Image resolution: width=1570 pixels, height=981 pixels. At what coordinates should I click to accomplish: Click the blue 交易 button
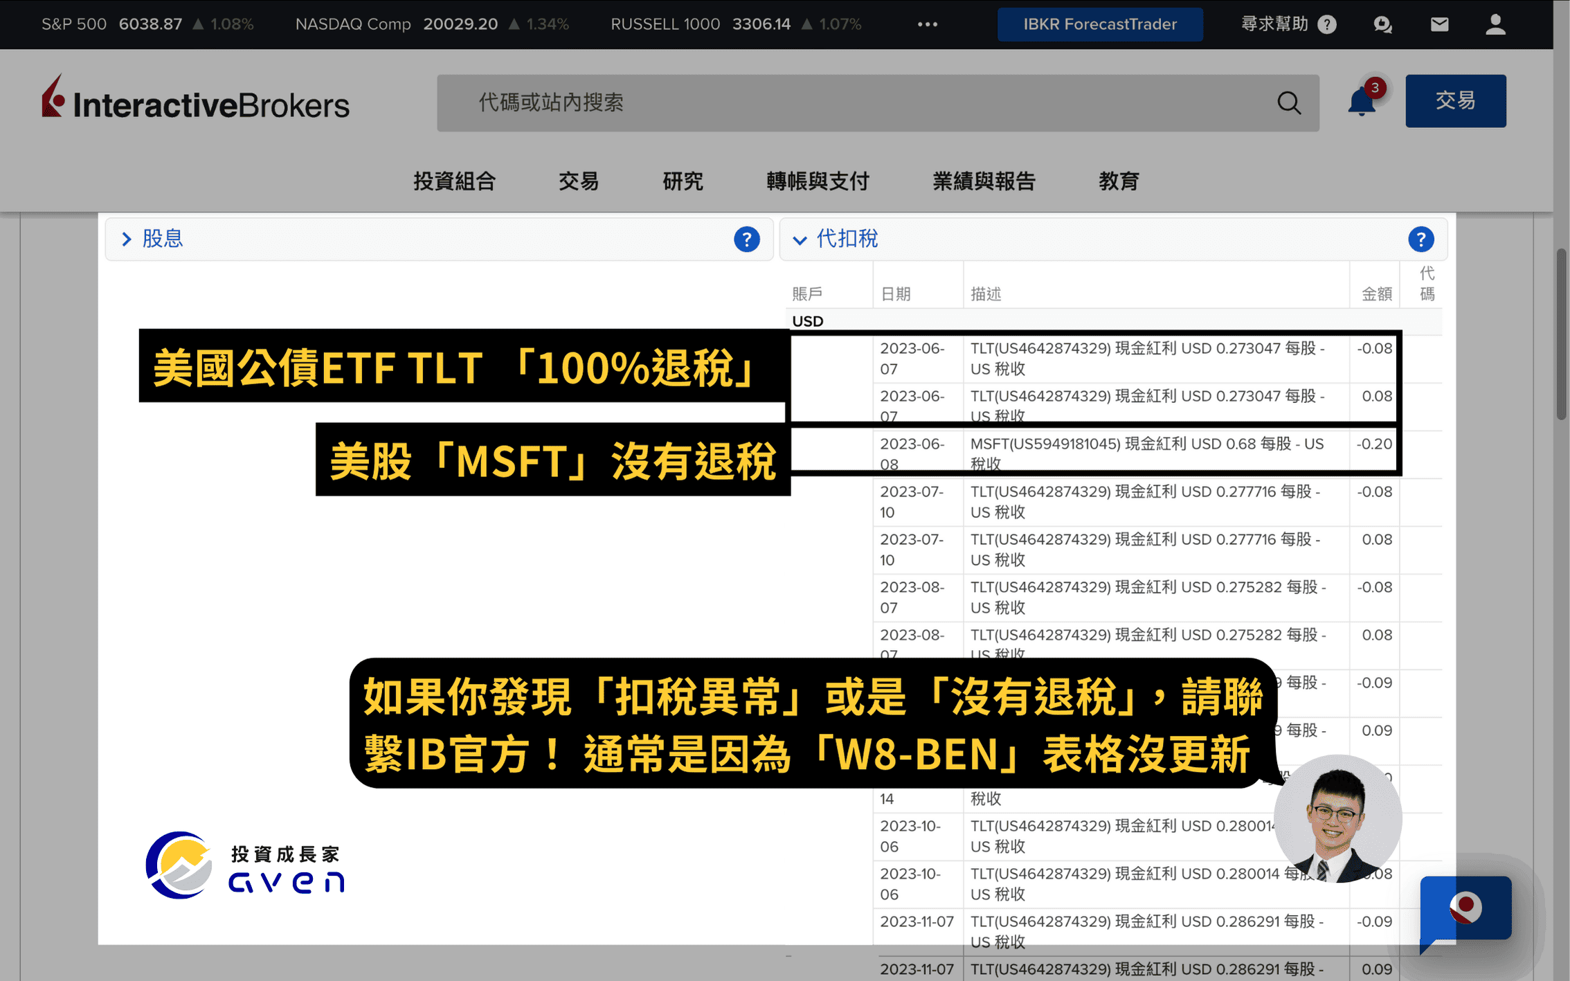[x=1455, y=101]
